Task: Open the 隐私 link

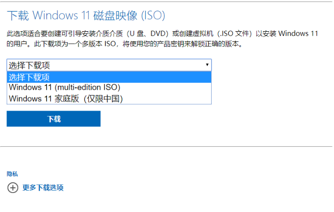Action: [12, 173]
